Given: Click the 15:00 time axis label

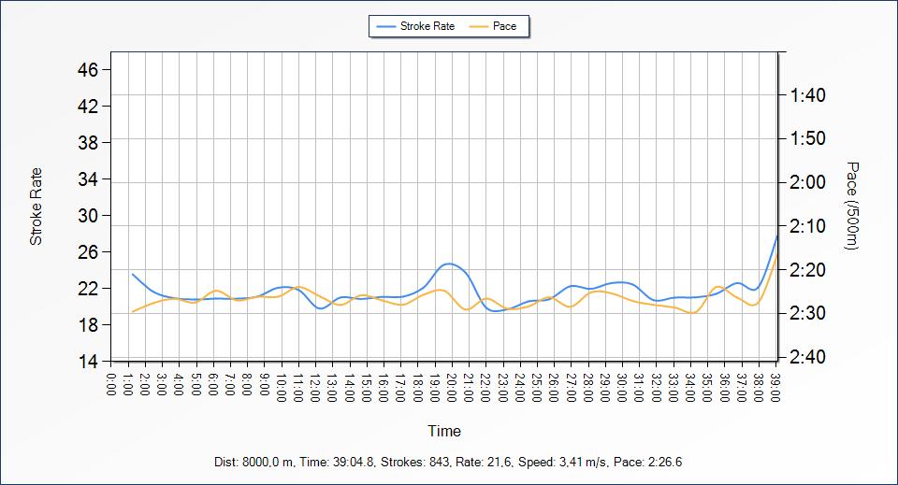Looking at the screenshot, I should [367, 387].
